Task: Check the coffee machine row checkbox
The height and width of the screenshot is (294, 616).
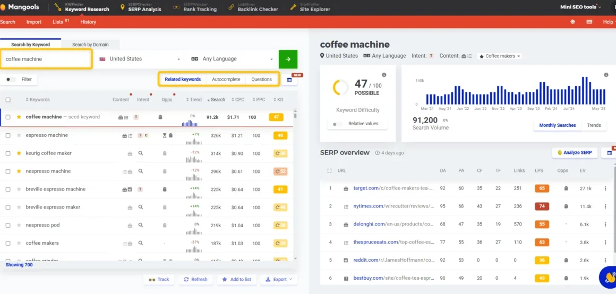Action: click(8, 117)
